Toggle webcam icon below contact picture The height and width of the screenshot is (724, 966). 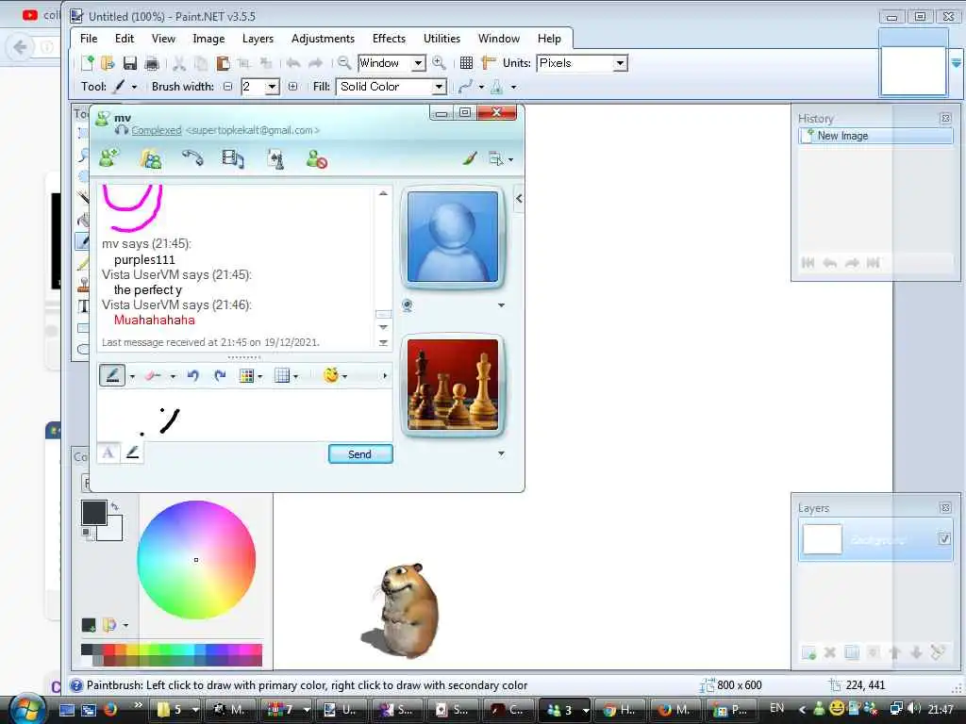coord(408,305)
